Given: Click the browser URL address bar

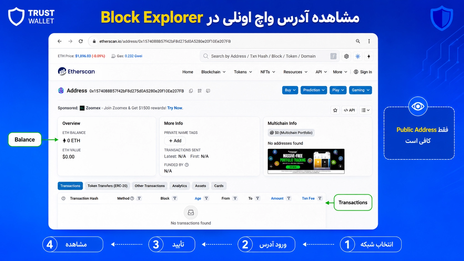Looking at the screenshot, I should 219,41.
